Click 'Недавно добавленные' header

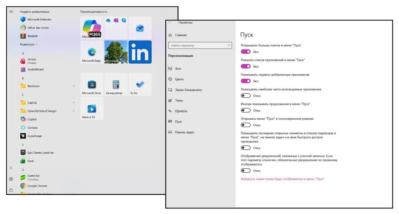pos(35,12)
